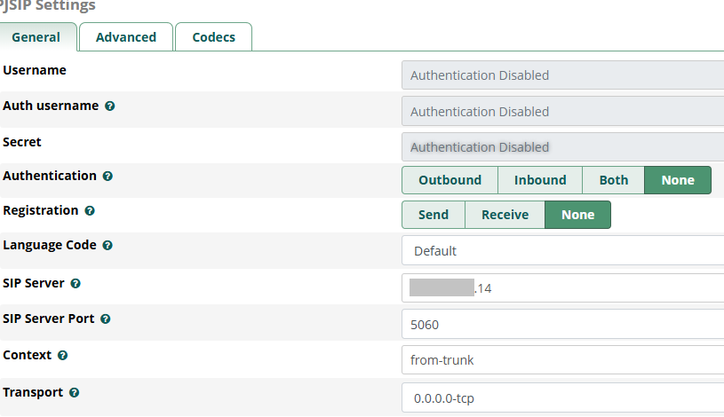Click the SIP Server Port field
The image size is (724, 417).
coord(562,325)
